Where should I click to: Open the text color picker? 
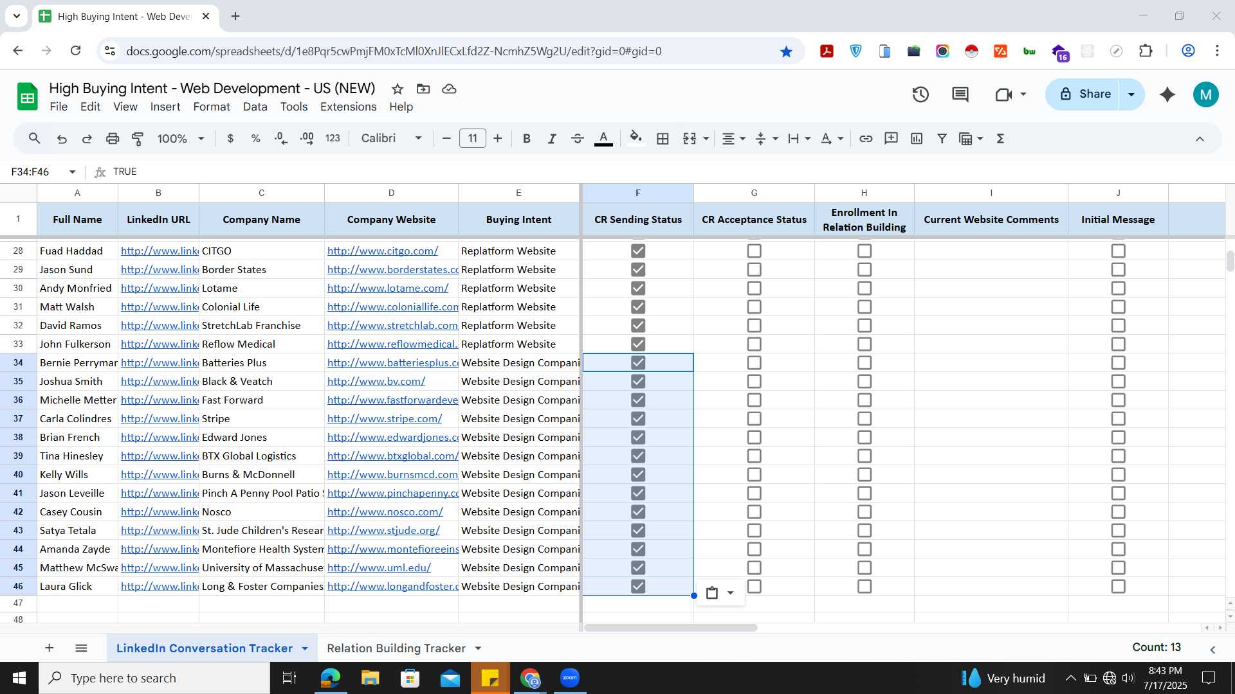click(x=603, y=139)
